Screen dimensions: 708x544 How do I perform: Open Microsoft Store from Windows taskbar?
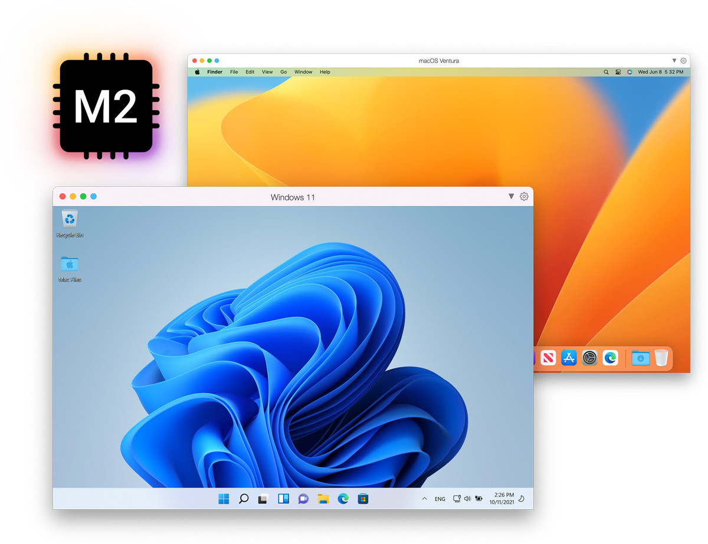tap(363, 499)
